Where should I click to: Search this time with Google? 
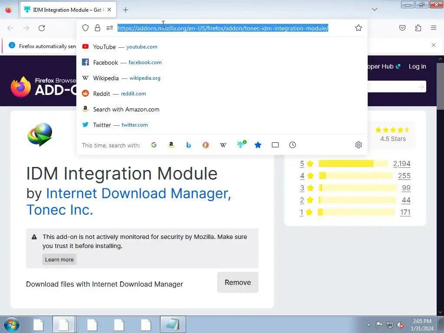(x=154, y=145)
